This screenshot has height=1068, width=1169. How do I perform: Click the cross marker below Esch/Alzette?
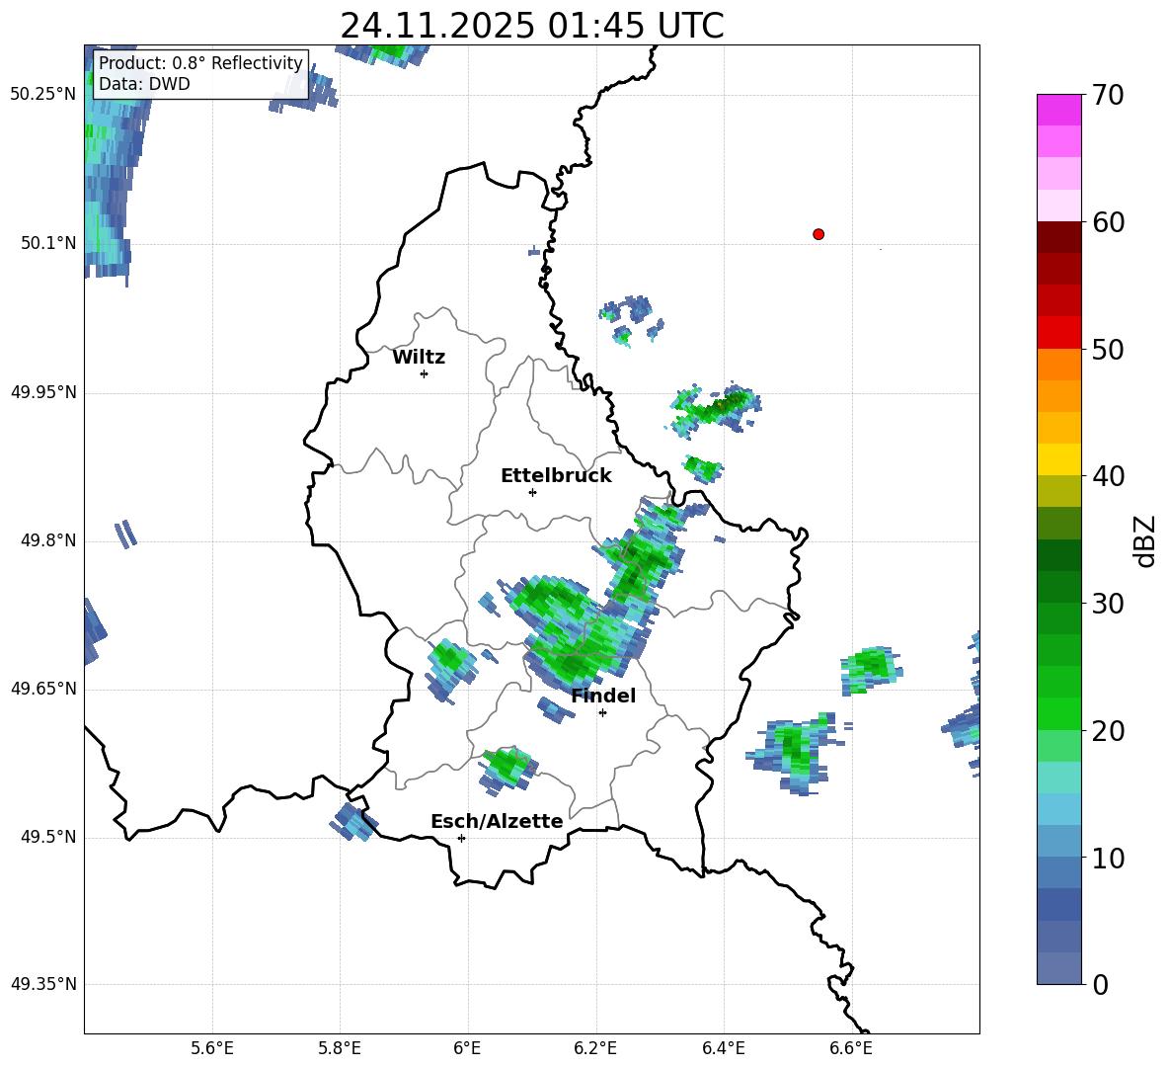461,838
